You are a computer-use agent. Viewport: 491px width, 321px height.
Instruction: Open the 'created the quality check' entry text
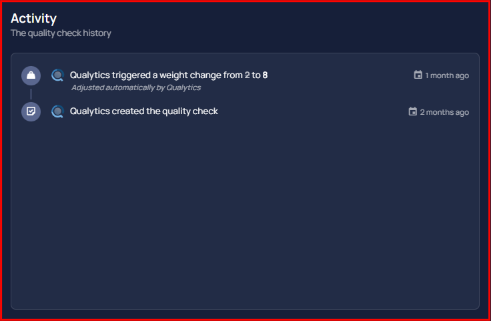[x=143, y=111]
